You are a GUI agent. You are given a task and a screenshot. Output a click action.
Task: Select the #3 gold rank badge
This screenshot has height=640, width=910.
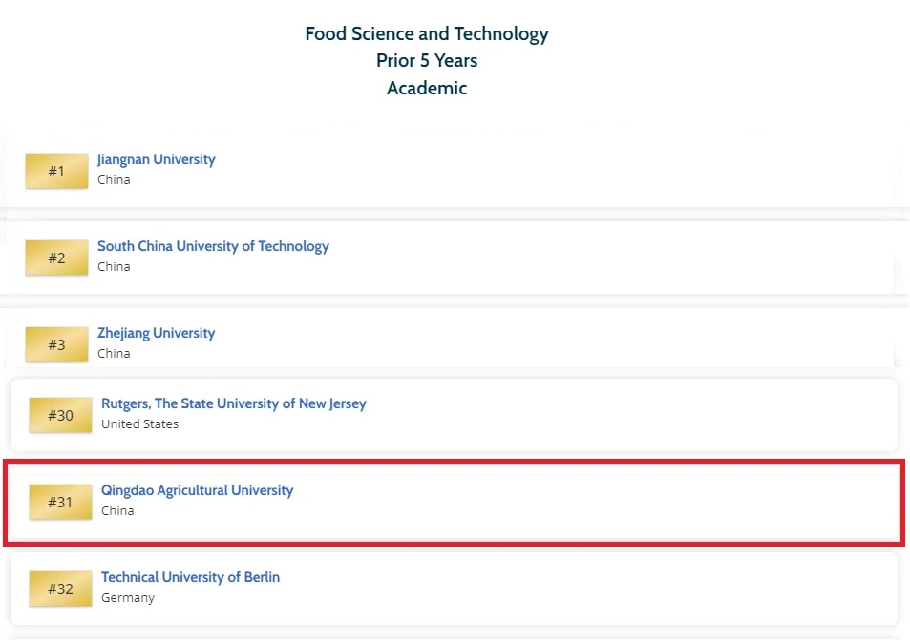point(56,344)
